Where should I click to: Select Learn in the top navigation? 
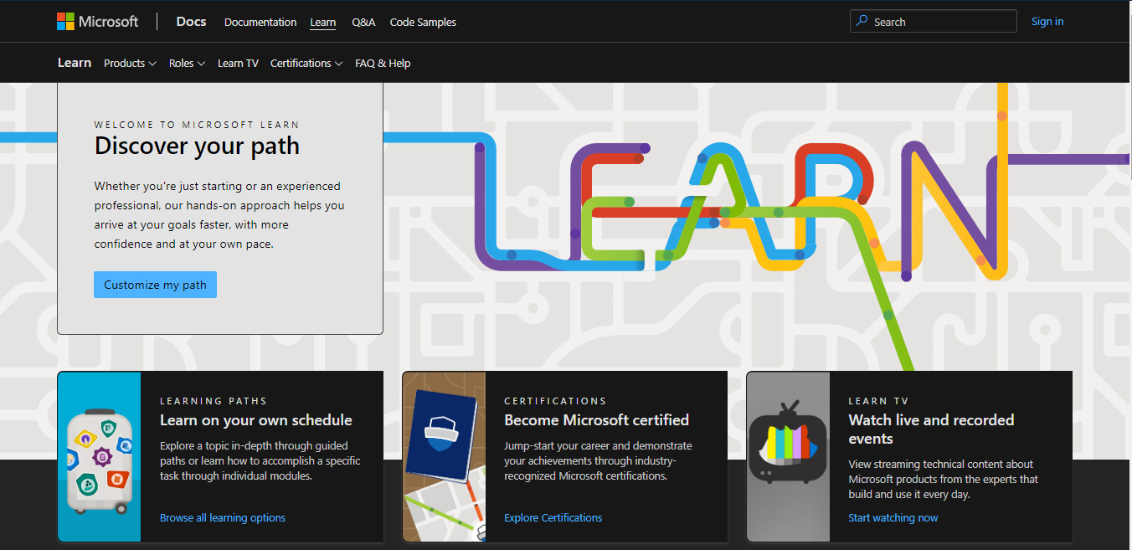pyautogui.click(x=322, y=23)
